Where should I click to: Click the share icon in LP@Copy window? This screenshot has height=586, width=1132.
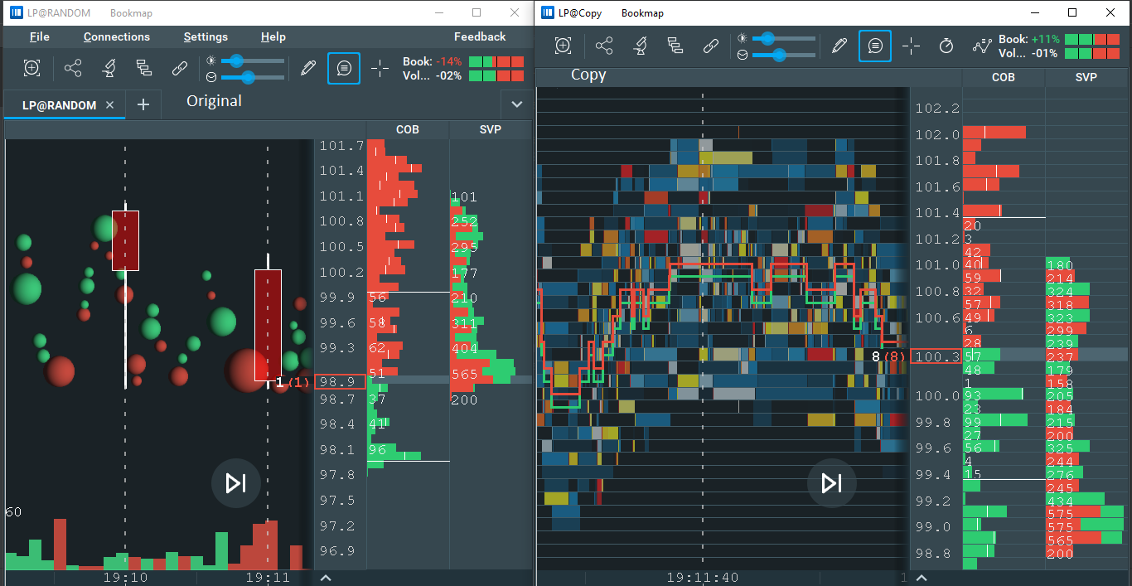73,68
